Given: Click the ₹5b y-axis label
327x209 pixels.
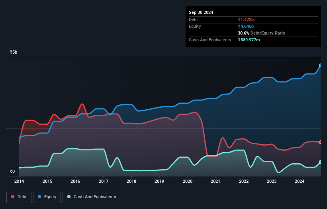Looking at the screenshot, I should pyautogui.click(x=14, y=52).
